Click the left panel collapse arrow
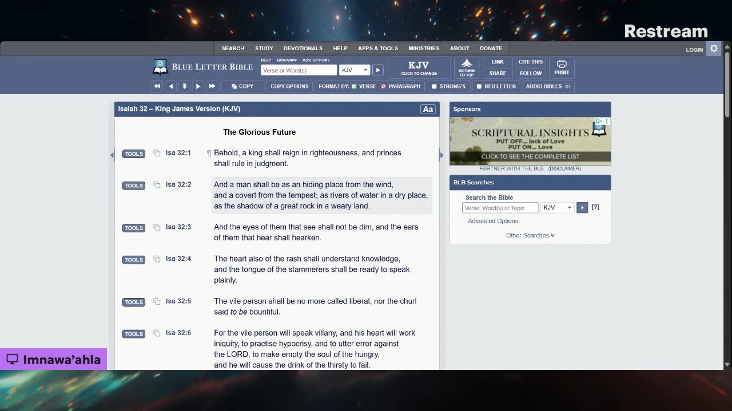Image resolution: width=732 pixels, height=411 pixels. [x=112, y=155]
